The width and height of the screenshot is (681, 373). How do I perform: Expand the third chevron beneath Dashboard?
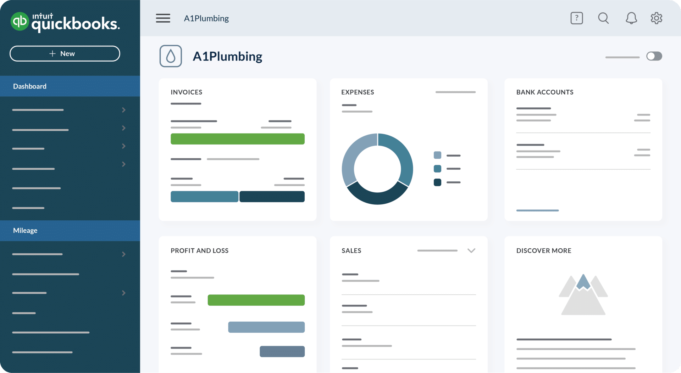click(124, 146)
